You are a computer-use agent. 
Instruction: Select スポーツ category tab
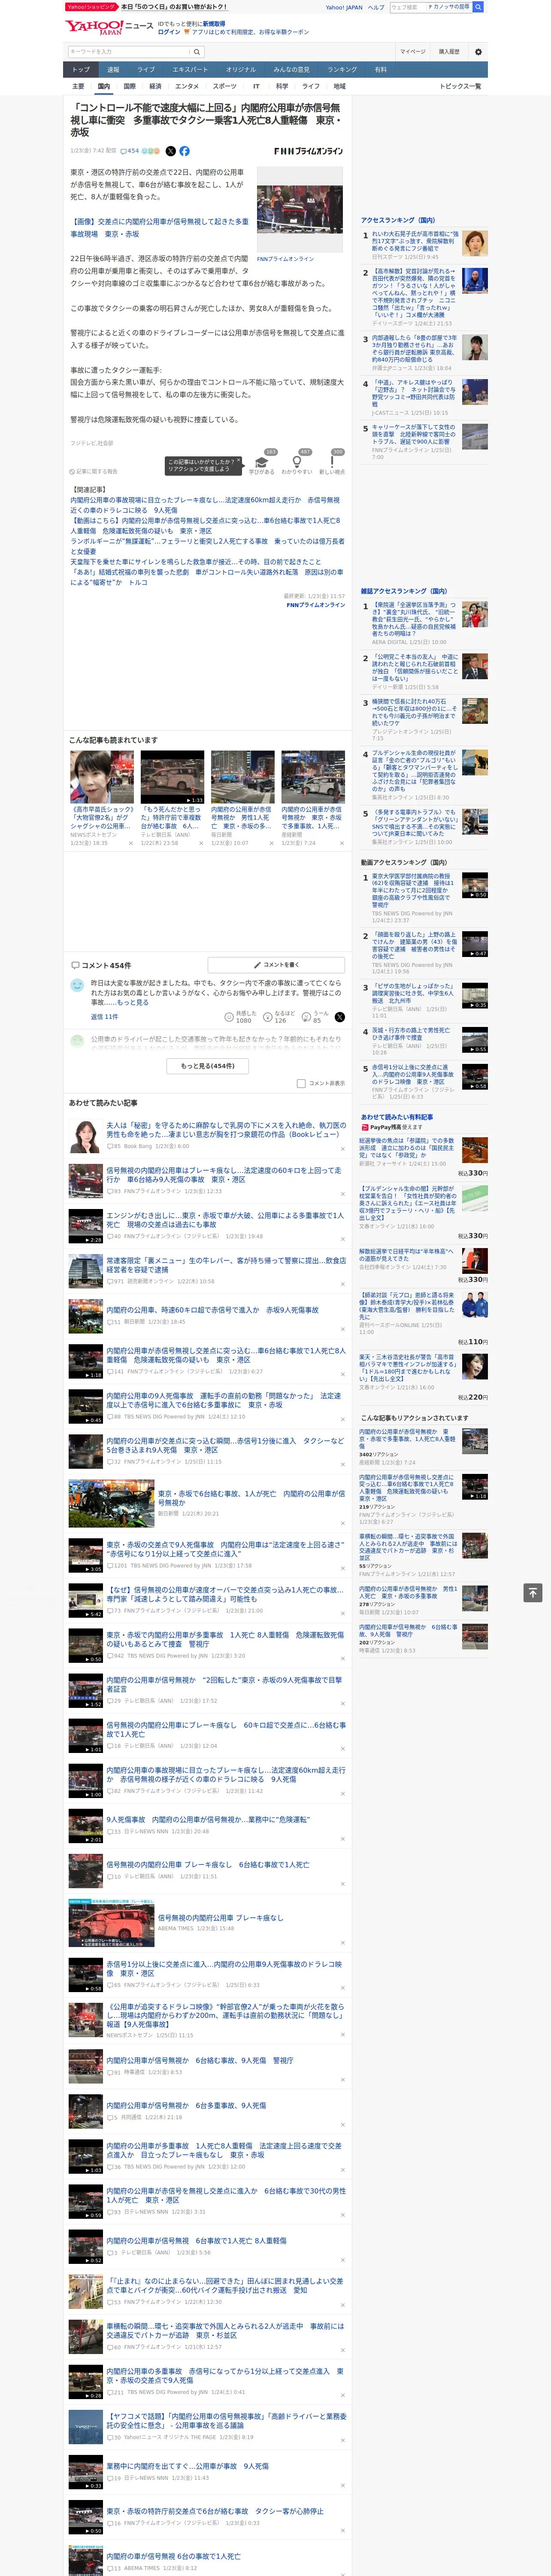click(225, 86)
